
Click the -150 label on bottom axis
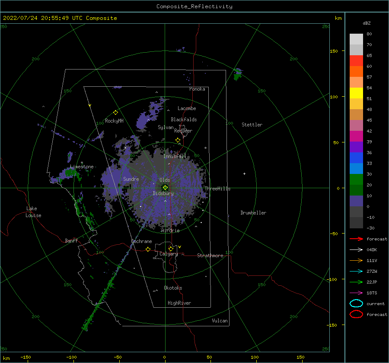26,357
